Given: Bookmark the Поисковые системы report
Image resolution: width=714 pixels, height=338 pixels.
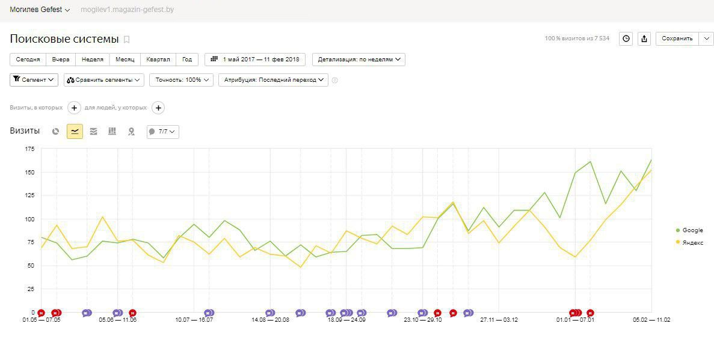Looking at the screenshot, I should pyautogui.click(x=126, y=40).
